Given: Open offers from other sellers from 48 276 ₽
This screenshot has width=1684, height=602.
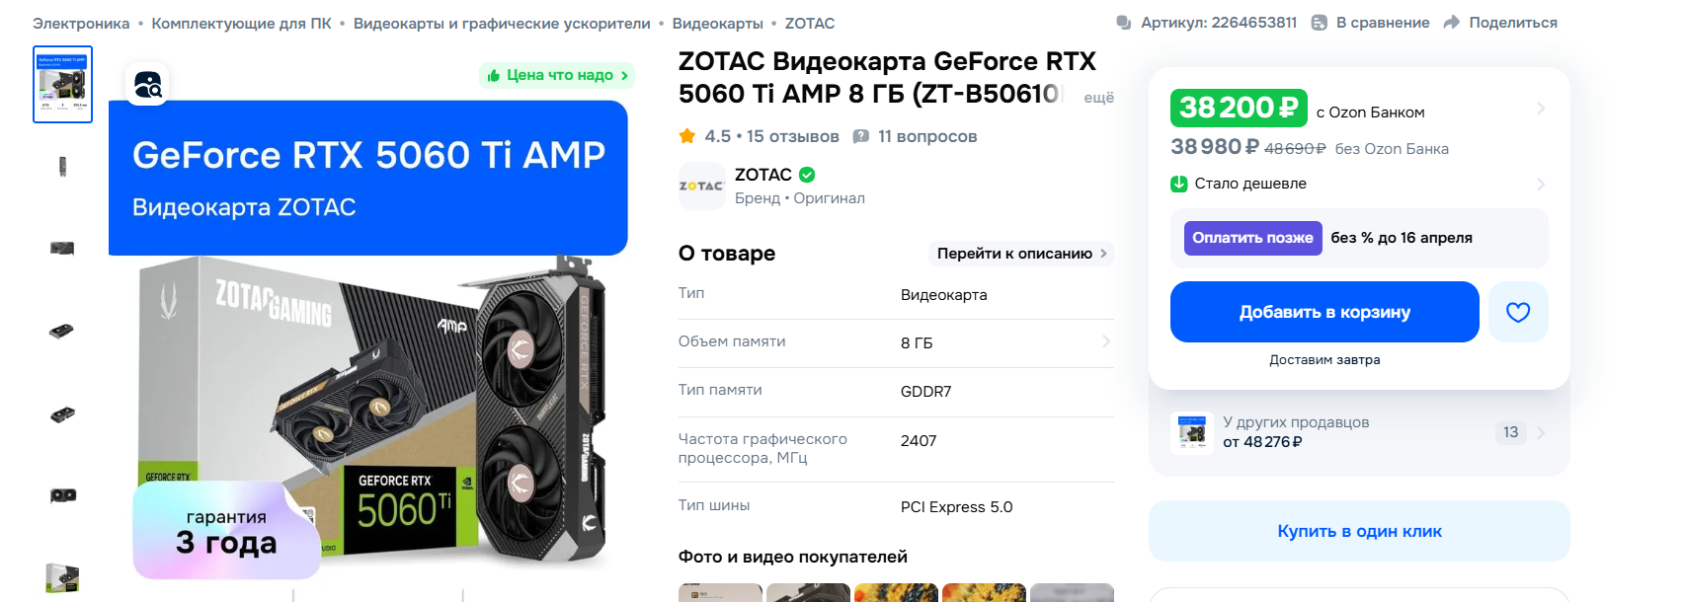Looking at the screenshot, I should point(1359,432).
